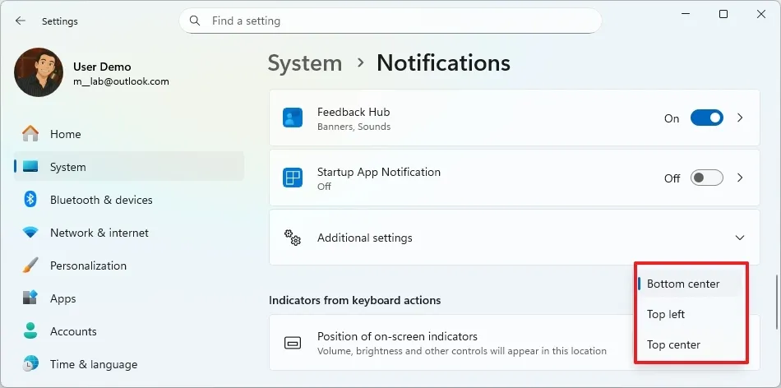Click Banners, Sounds subtitle
This screenshot has height=388, width=781.
[x=354, y=127]
